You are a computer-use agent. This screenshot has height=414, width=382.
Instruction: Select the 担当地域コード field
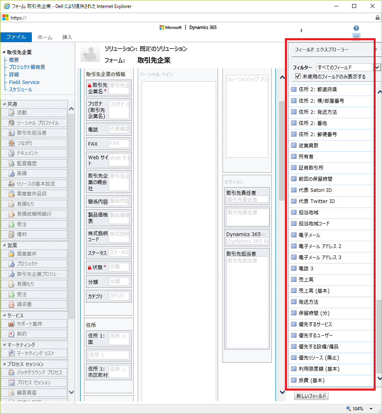[x=331, y=224]
